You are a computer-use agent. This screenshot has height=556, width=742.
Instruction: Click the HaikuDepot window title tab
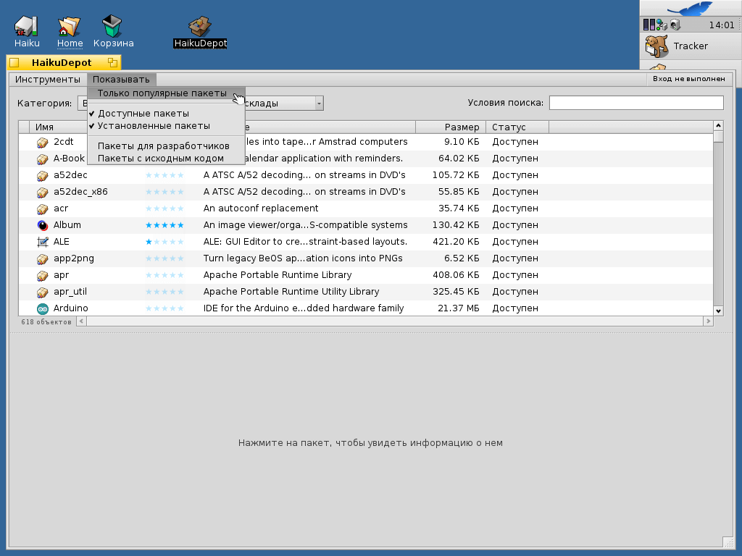tap(62, 62)
